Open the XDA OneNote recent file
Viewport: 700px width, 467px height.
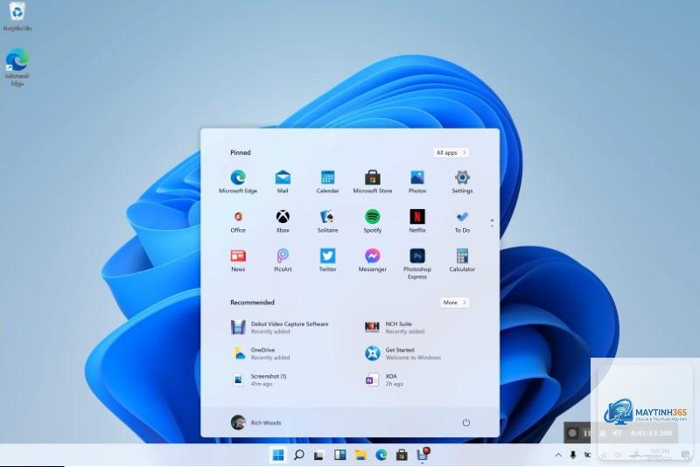point(384,380)
